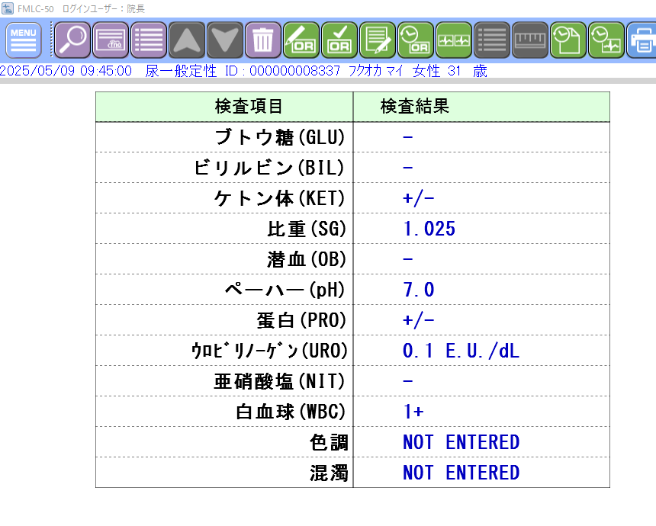Click the exam date 2025/05/09 09:45:00
This screenshot has height=526, width=656.
click(x=66, y=71)
